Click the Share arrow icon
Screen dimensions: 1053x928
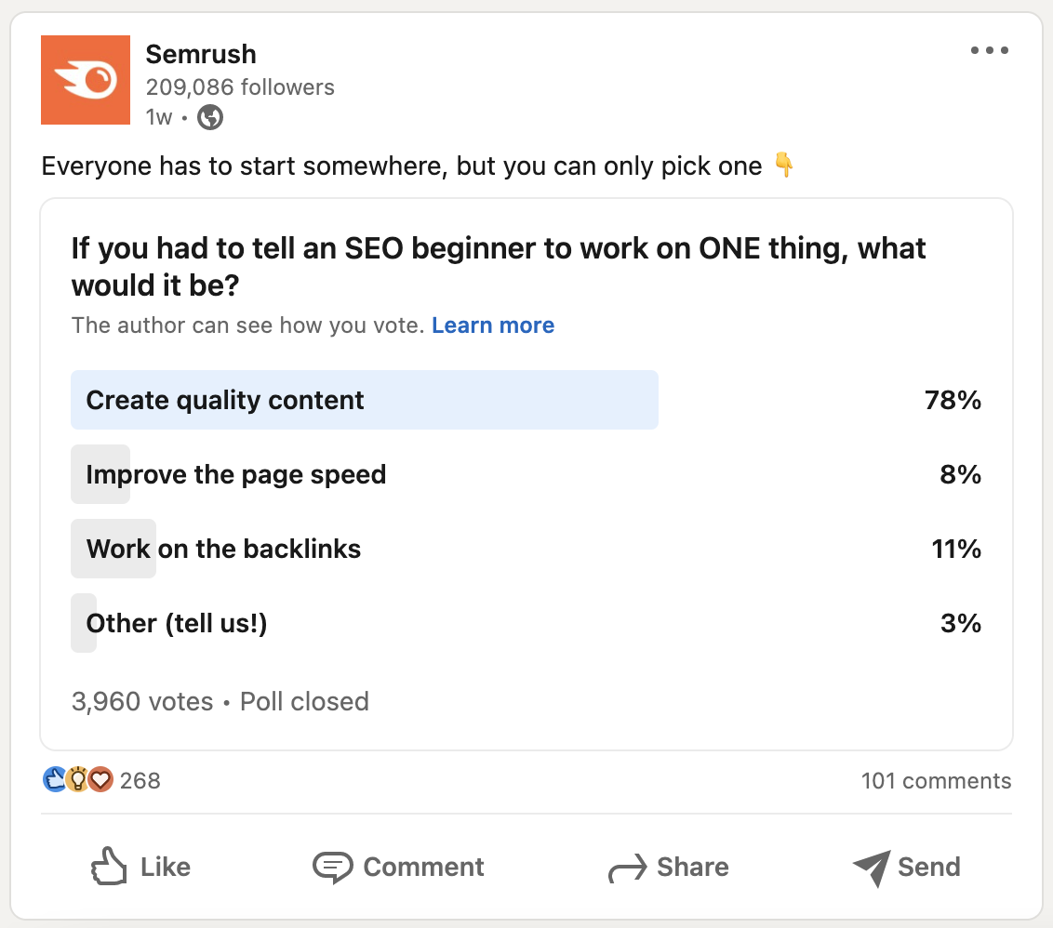coord(627,868)
